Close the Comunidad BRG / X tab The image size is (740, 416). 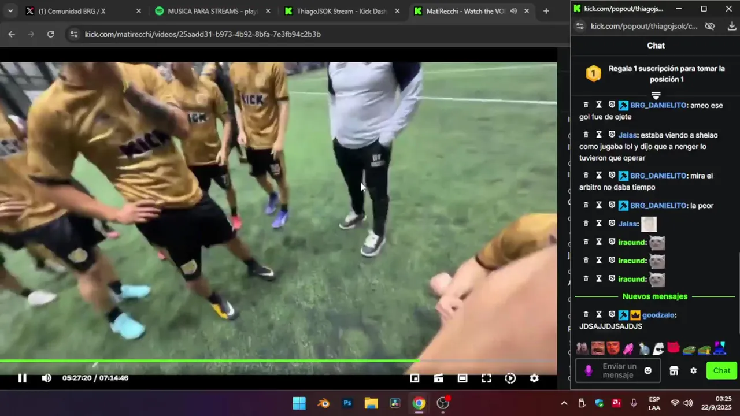tap(138, 11)
